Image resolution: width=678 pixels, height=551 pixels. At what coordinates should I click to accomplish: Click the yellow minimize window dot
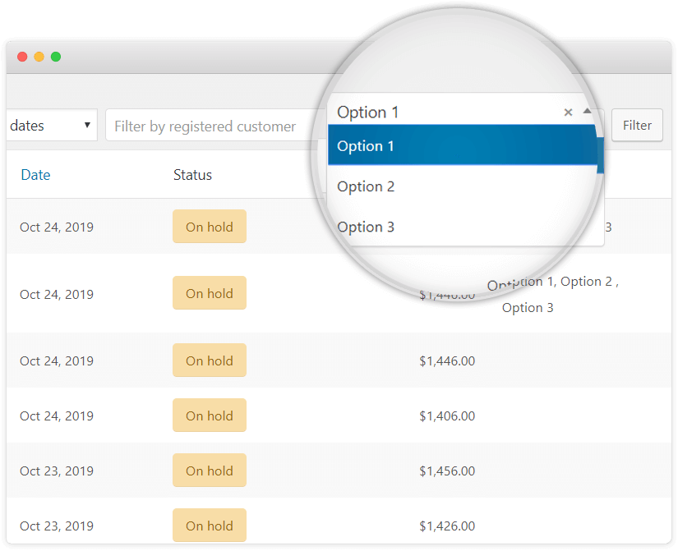click(39, 57)
